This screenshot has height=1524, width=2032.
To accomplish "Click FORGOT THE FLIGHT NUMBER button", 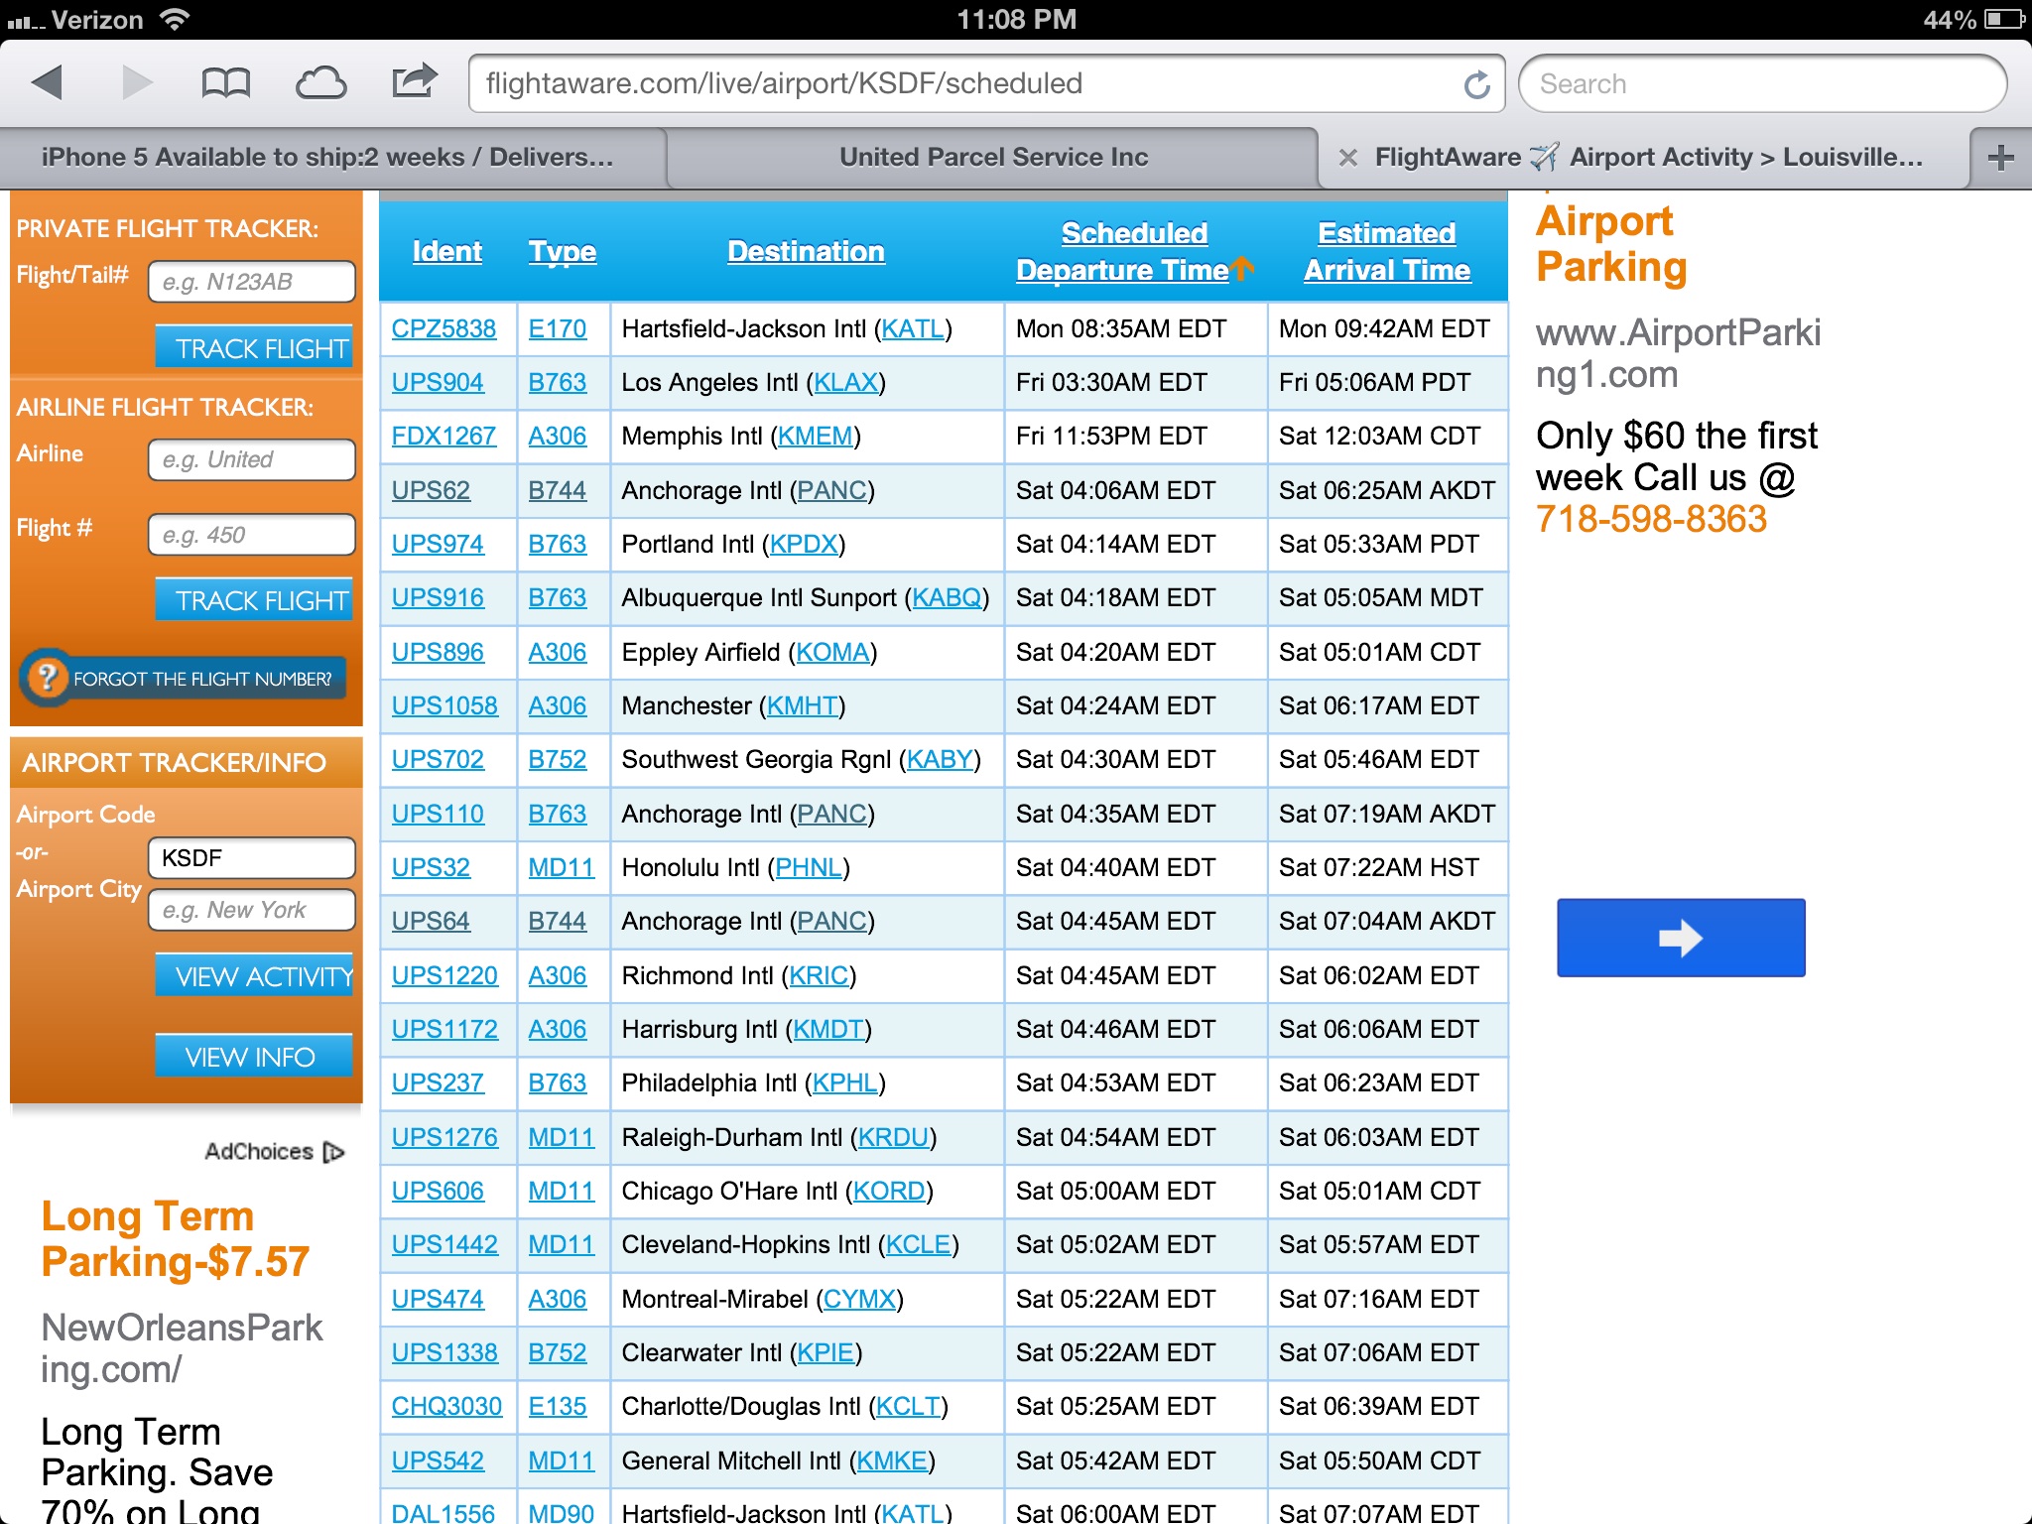I will pos(184,679).
